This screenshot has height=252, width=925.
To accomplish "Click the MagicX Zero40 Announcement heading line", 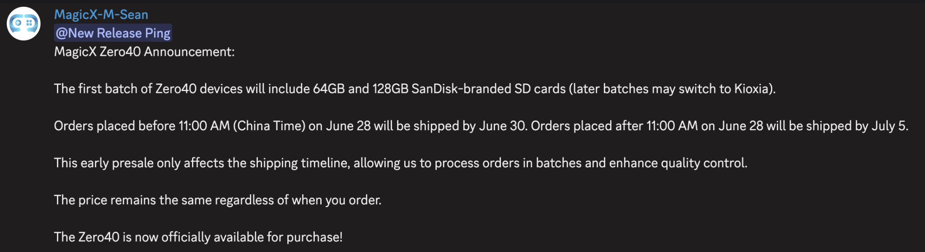I will pyautogui.click(x=144, y=52).
